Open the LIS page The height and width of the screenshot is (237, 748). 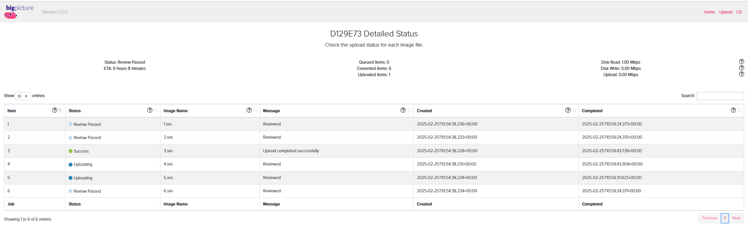tap(739, 12)
